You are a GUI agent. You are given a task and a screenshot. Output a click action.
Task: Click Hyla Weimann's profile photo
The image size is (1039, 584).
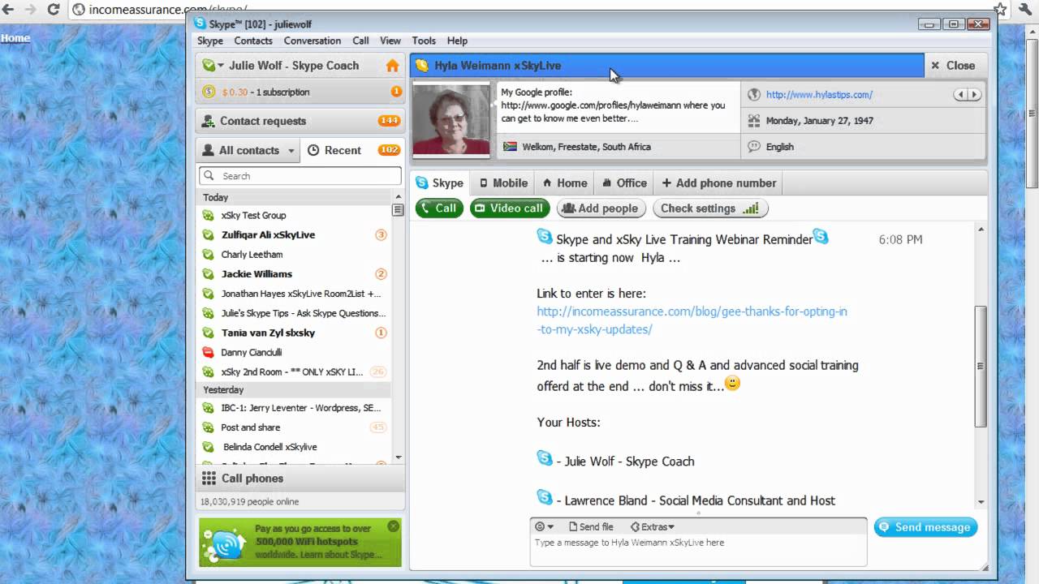pyautogui.click(x=451, y=120)
